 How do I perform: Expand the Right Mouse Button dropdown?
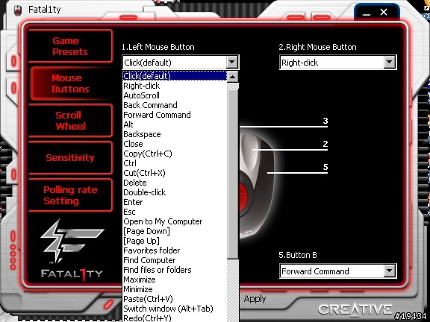390,63
